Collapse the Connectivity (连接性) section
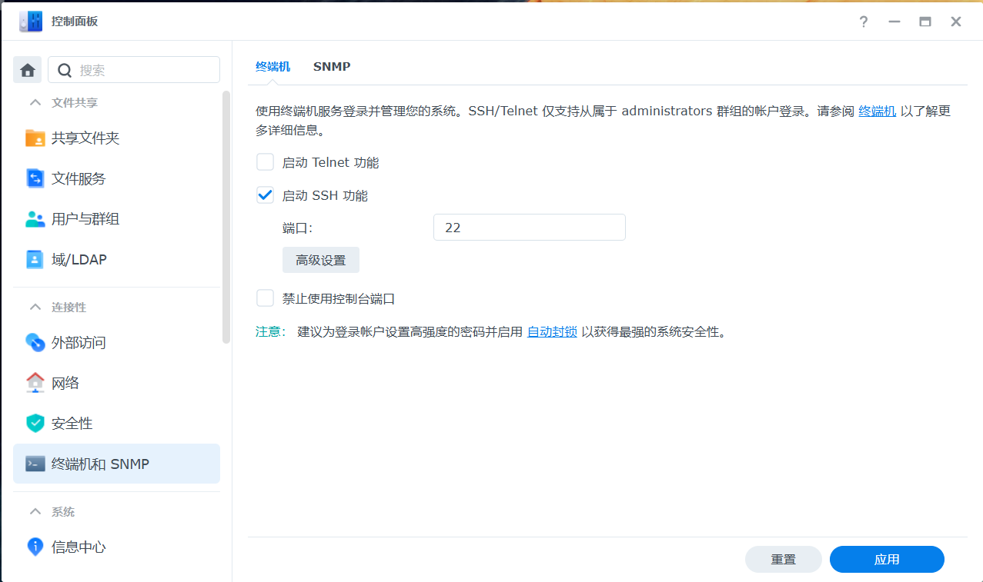The height and width of the screenshot is (582, 983). pos(35,307)
